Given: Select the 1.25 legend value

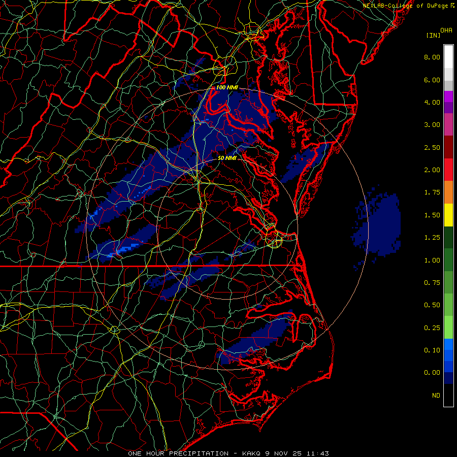Looking at the screenshot, I should point(432,238).
